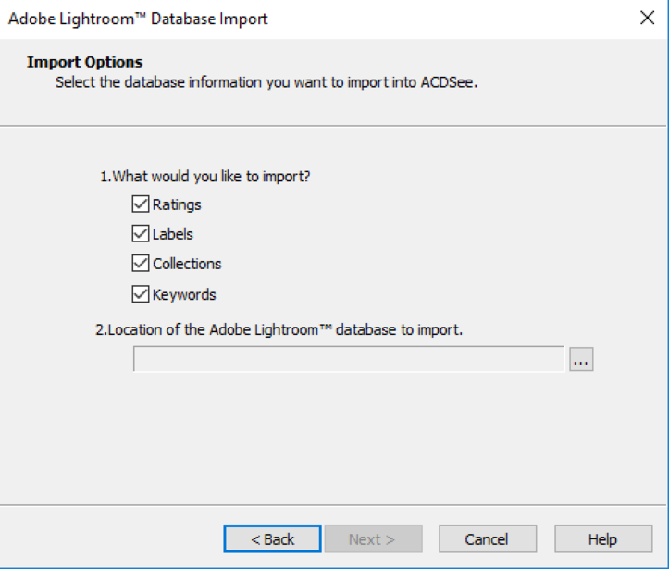Viewport: 669px width, 569px height.
Task: Click the Ratings label text
Action: [177, 204]
